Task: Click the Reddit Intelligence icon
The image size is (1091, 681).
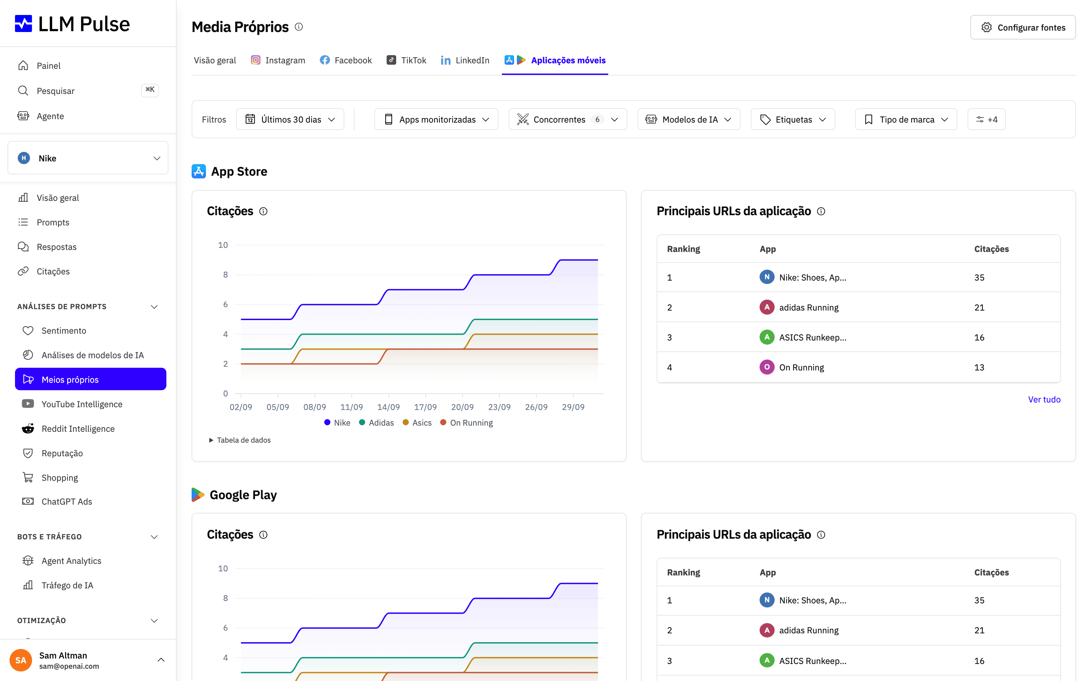Action: [28, 428]
